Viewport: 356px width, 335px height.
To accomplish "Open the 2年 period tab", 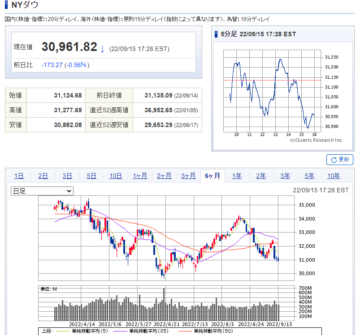I will click(x=261, y=176).
